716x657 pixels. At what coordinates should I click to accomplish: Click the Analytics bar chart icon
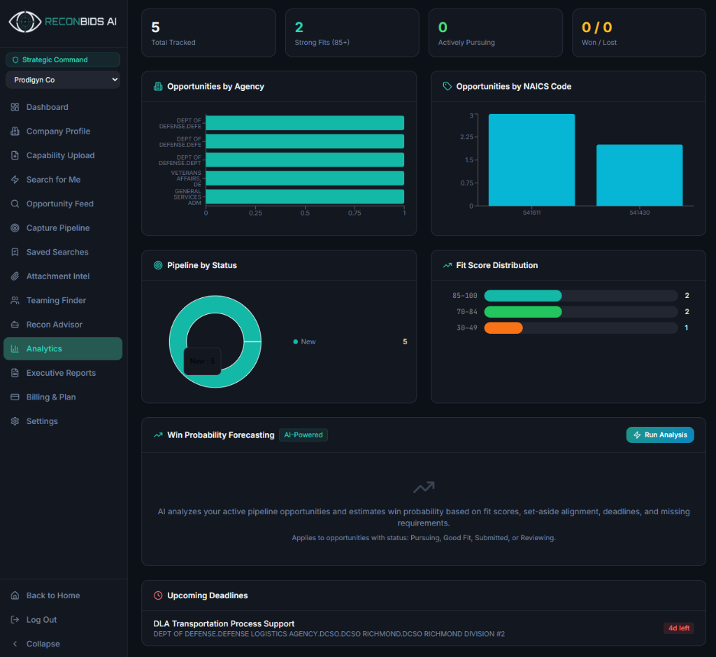point(15,348)
